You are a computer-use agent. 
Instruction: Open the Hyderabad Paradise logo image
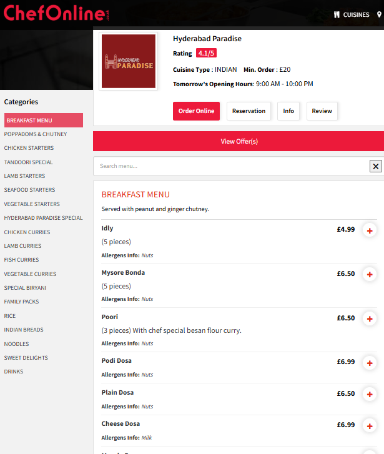pyautogui.click(x=128, y=61)
